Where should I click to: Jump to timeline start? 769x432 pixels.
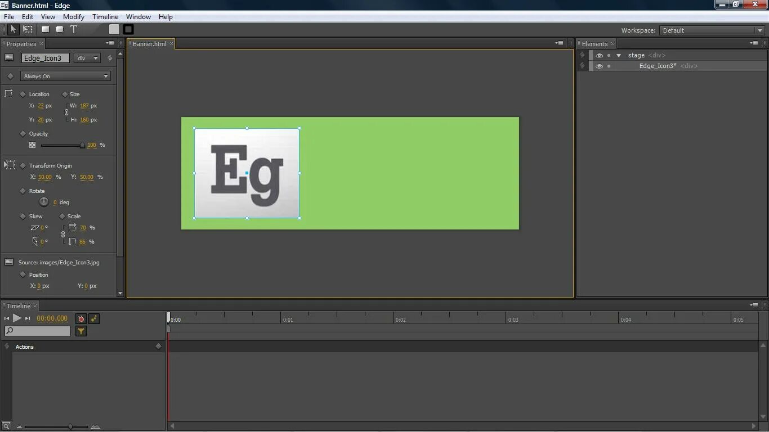pos(7,318)
